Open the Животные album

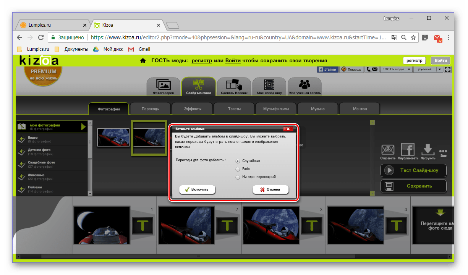click(x=52, y=176)
